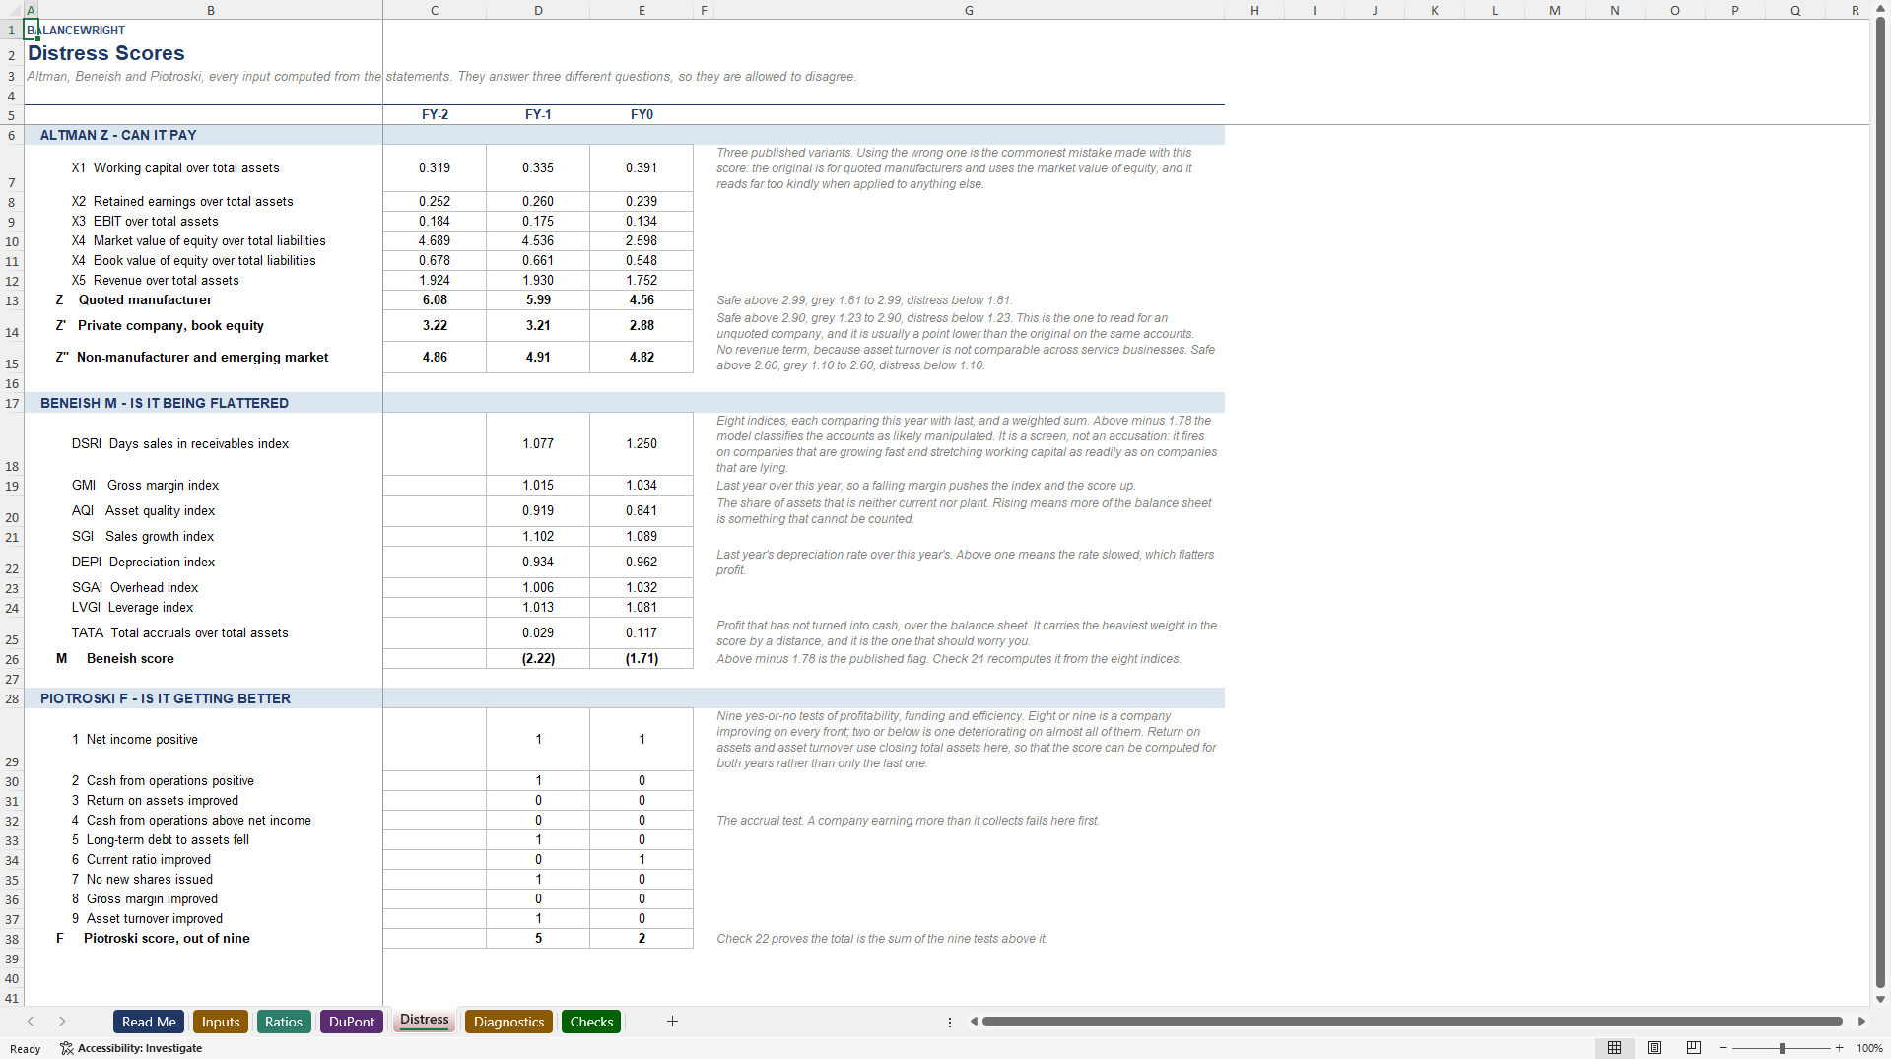
Task: Click vertical scrollbar down arrow
Action: tap(1880, 999)
